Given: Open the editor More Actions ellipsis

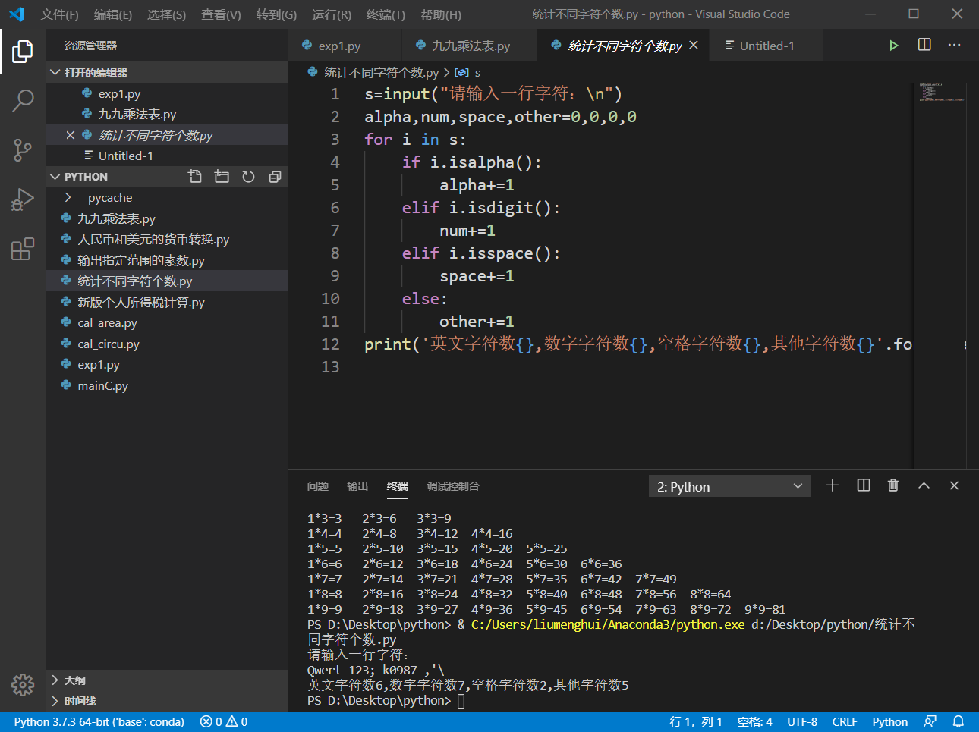Looking at the screenshot, I should click(954, 45).
